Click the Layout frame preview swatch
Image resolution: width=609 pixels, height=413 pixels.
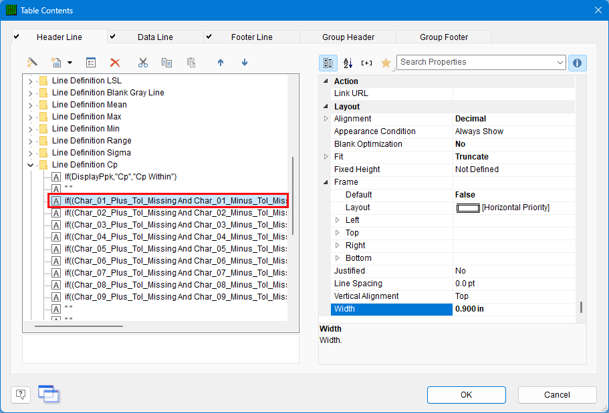click(x=468, y=208)
